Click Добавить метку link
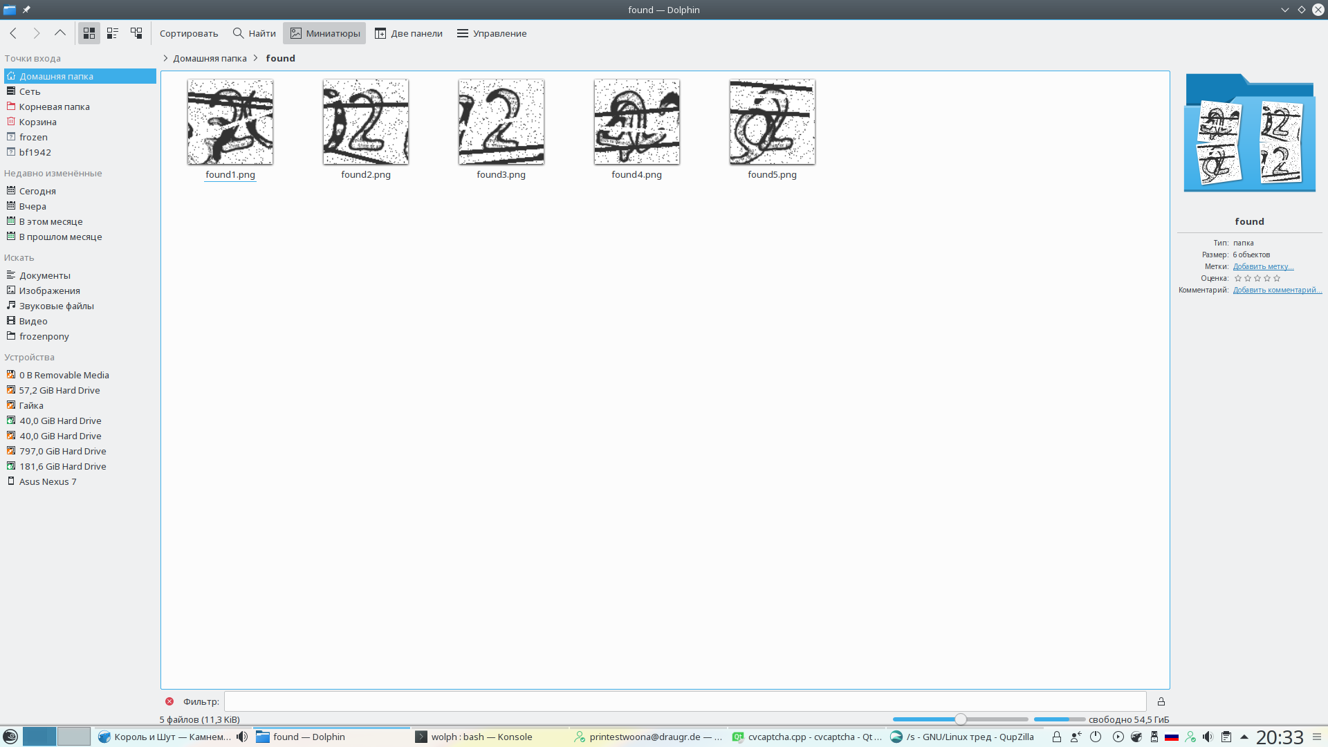Image resolution: width=1328 pixels, height=747 pixels. coord(1263,266)
